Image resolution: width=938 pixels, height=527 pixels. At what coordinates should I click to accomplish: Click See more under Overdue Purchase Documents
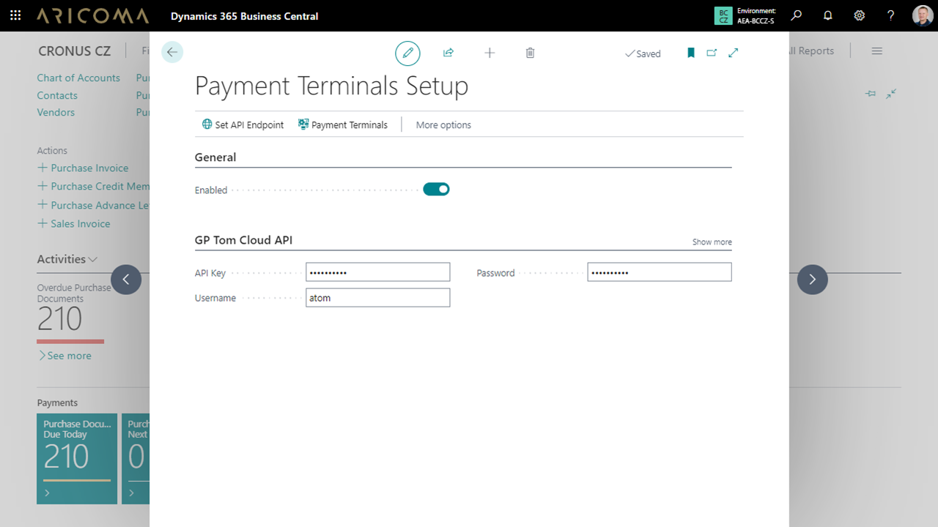pos(65,356)
